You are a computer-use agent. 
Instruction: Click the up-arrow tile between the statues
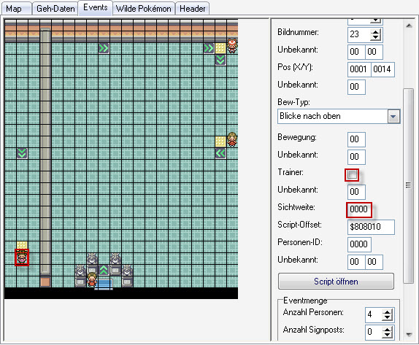pos(104,270)
